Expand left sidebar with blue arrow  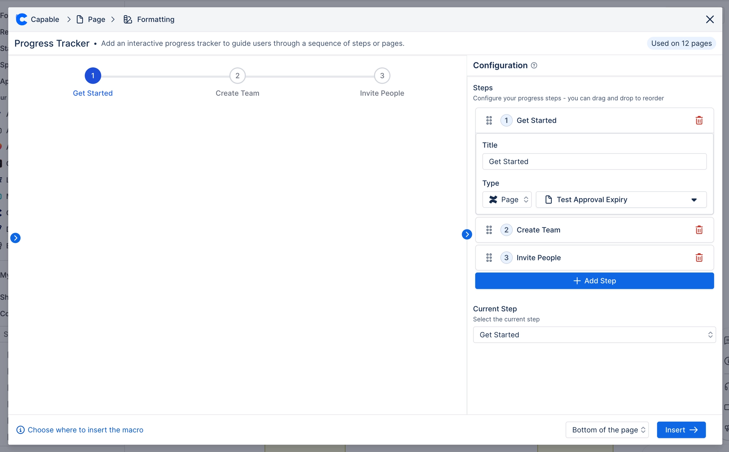coord(15,238)
